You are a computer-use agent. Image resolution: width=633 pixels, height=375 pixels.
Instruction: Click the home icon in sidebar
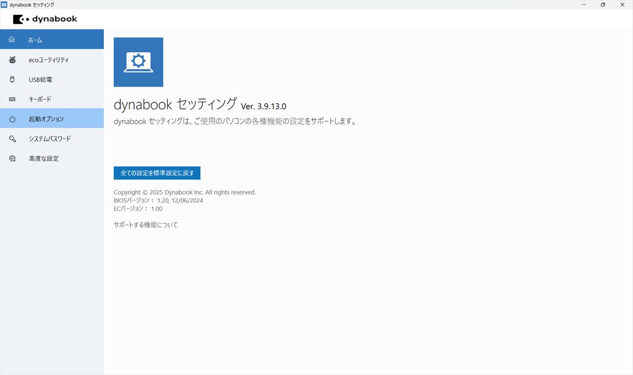click(x=12, y=40)
